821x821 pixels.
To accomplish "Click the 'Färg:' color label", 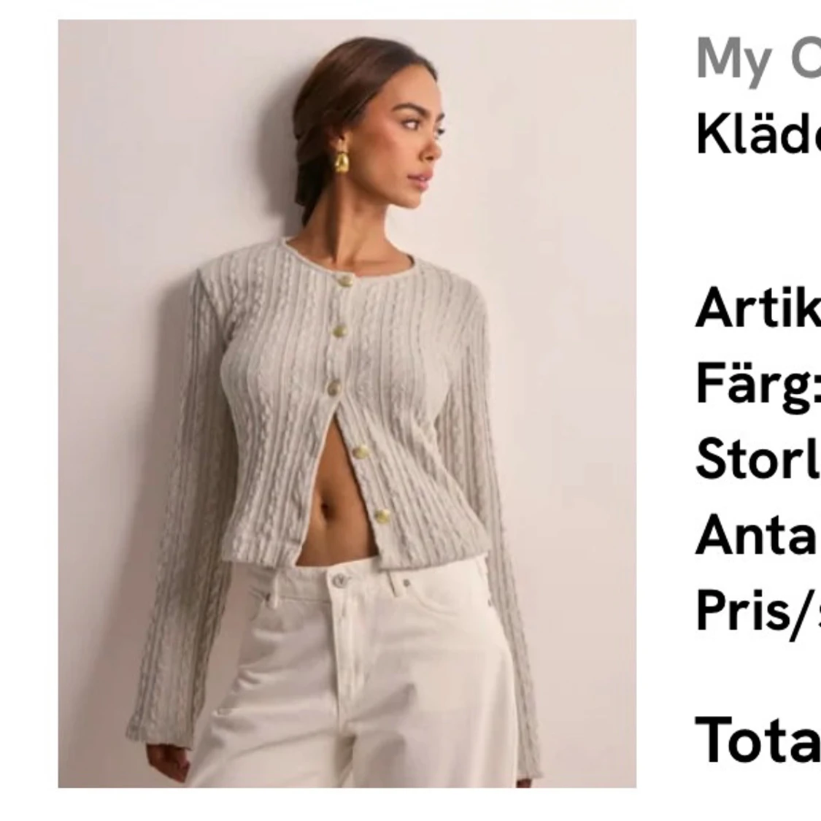I will 758,385.
